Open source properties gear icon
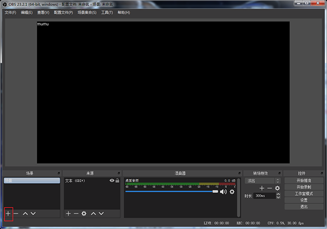 point(84,214)
